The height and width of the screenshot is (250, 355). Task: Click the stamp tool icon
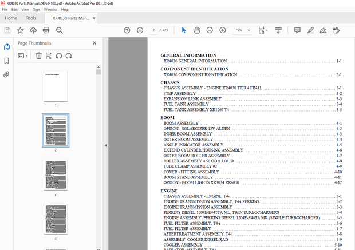(x=336, y=30)
